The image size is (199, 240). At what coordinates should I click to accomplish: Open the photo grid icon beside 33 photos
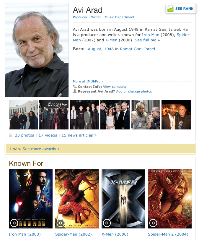coord(11,135)
